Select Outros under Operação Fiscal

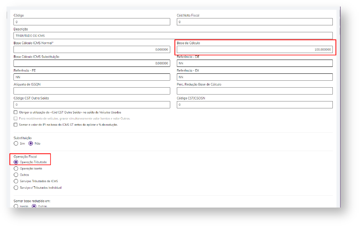click(16, 175)
